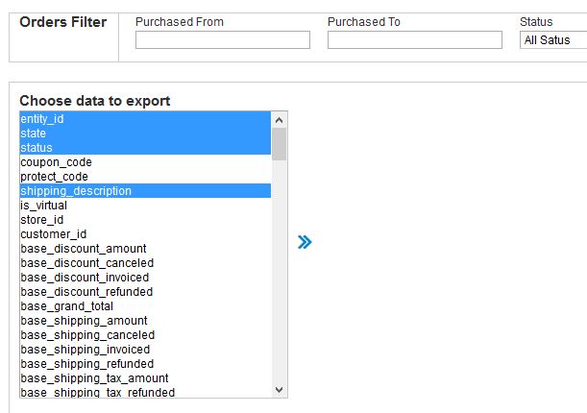The height and width of the screenshot is (413, 587).
Task: Click the double-arrow move right icon
Action: click(x=305, y=242)
